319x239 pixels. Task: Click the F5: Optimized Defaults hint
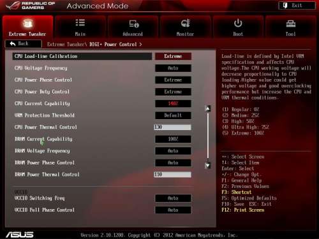coord(249,198)
